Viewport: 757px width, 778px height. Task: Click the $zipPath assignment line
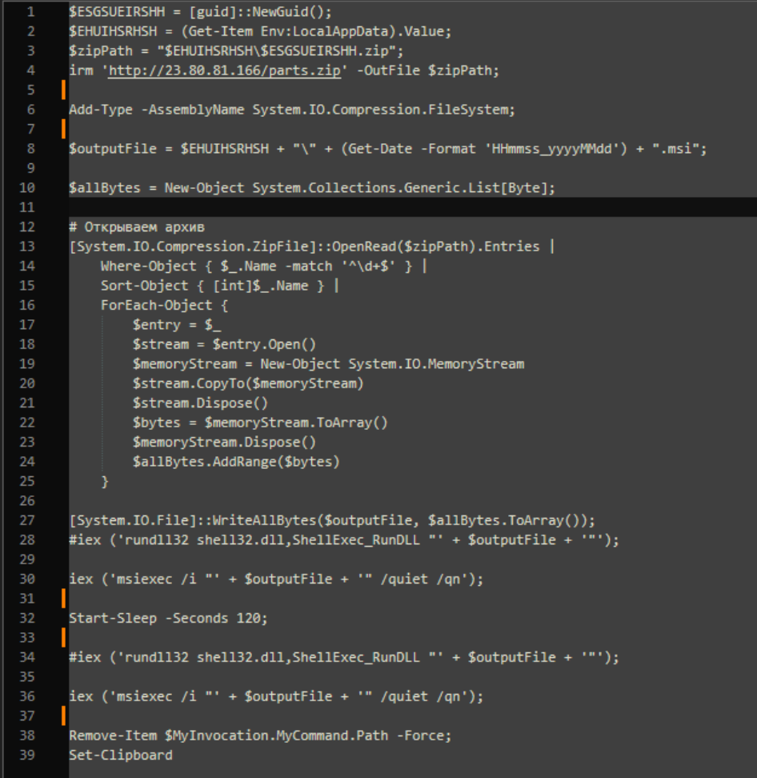pyautogui.click(x=236, y=50)
